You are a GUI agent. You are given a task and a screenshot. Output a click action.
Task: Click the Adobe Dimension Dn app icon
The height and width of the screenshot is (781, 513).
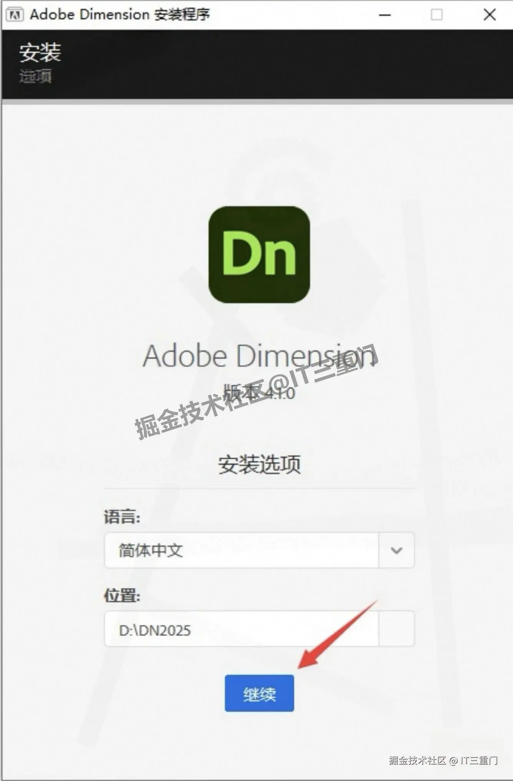[x=259, y=254]
